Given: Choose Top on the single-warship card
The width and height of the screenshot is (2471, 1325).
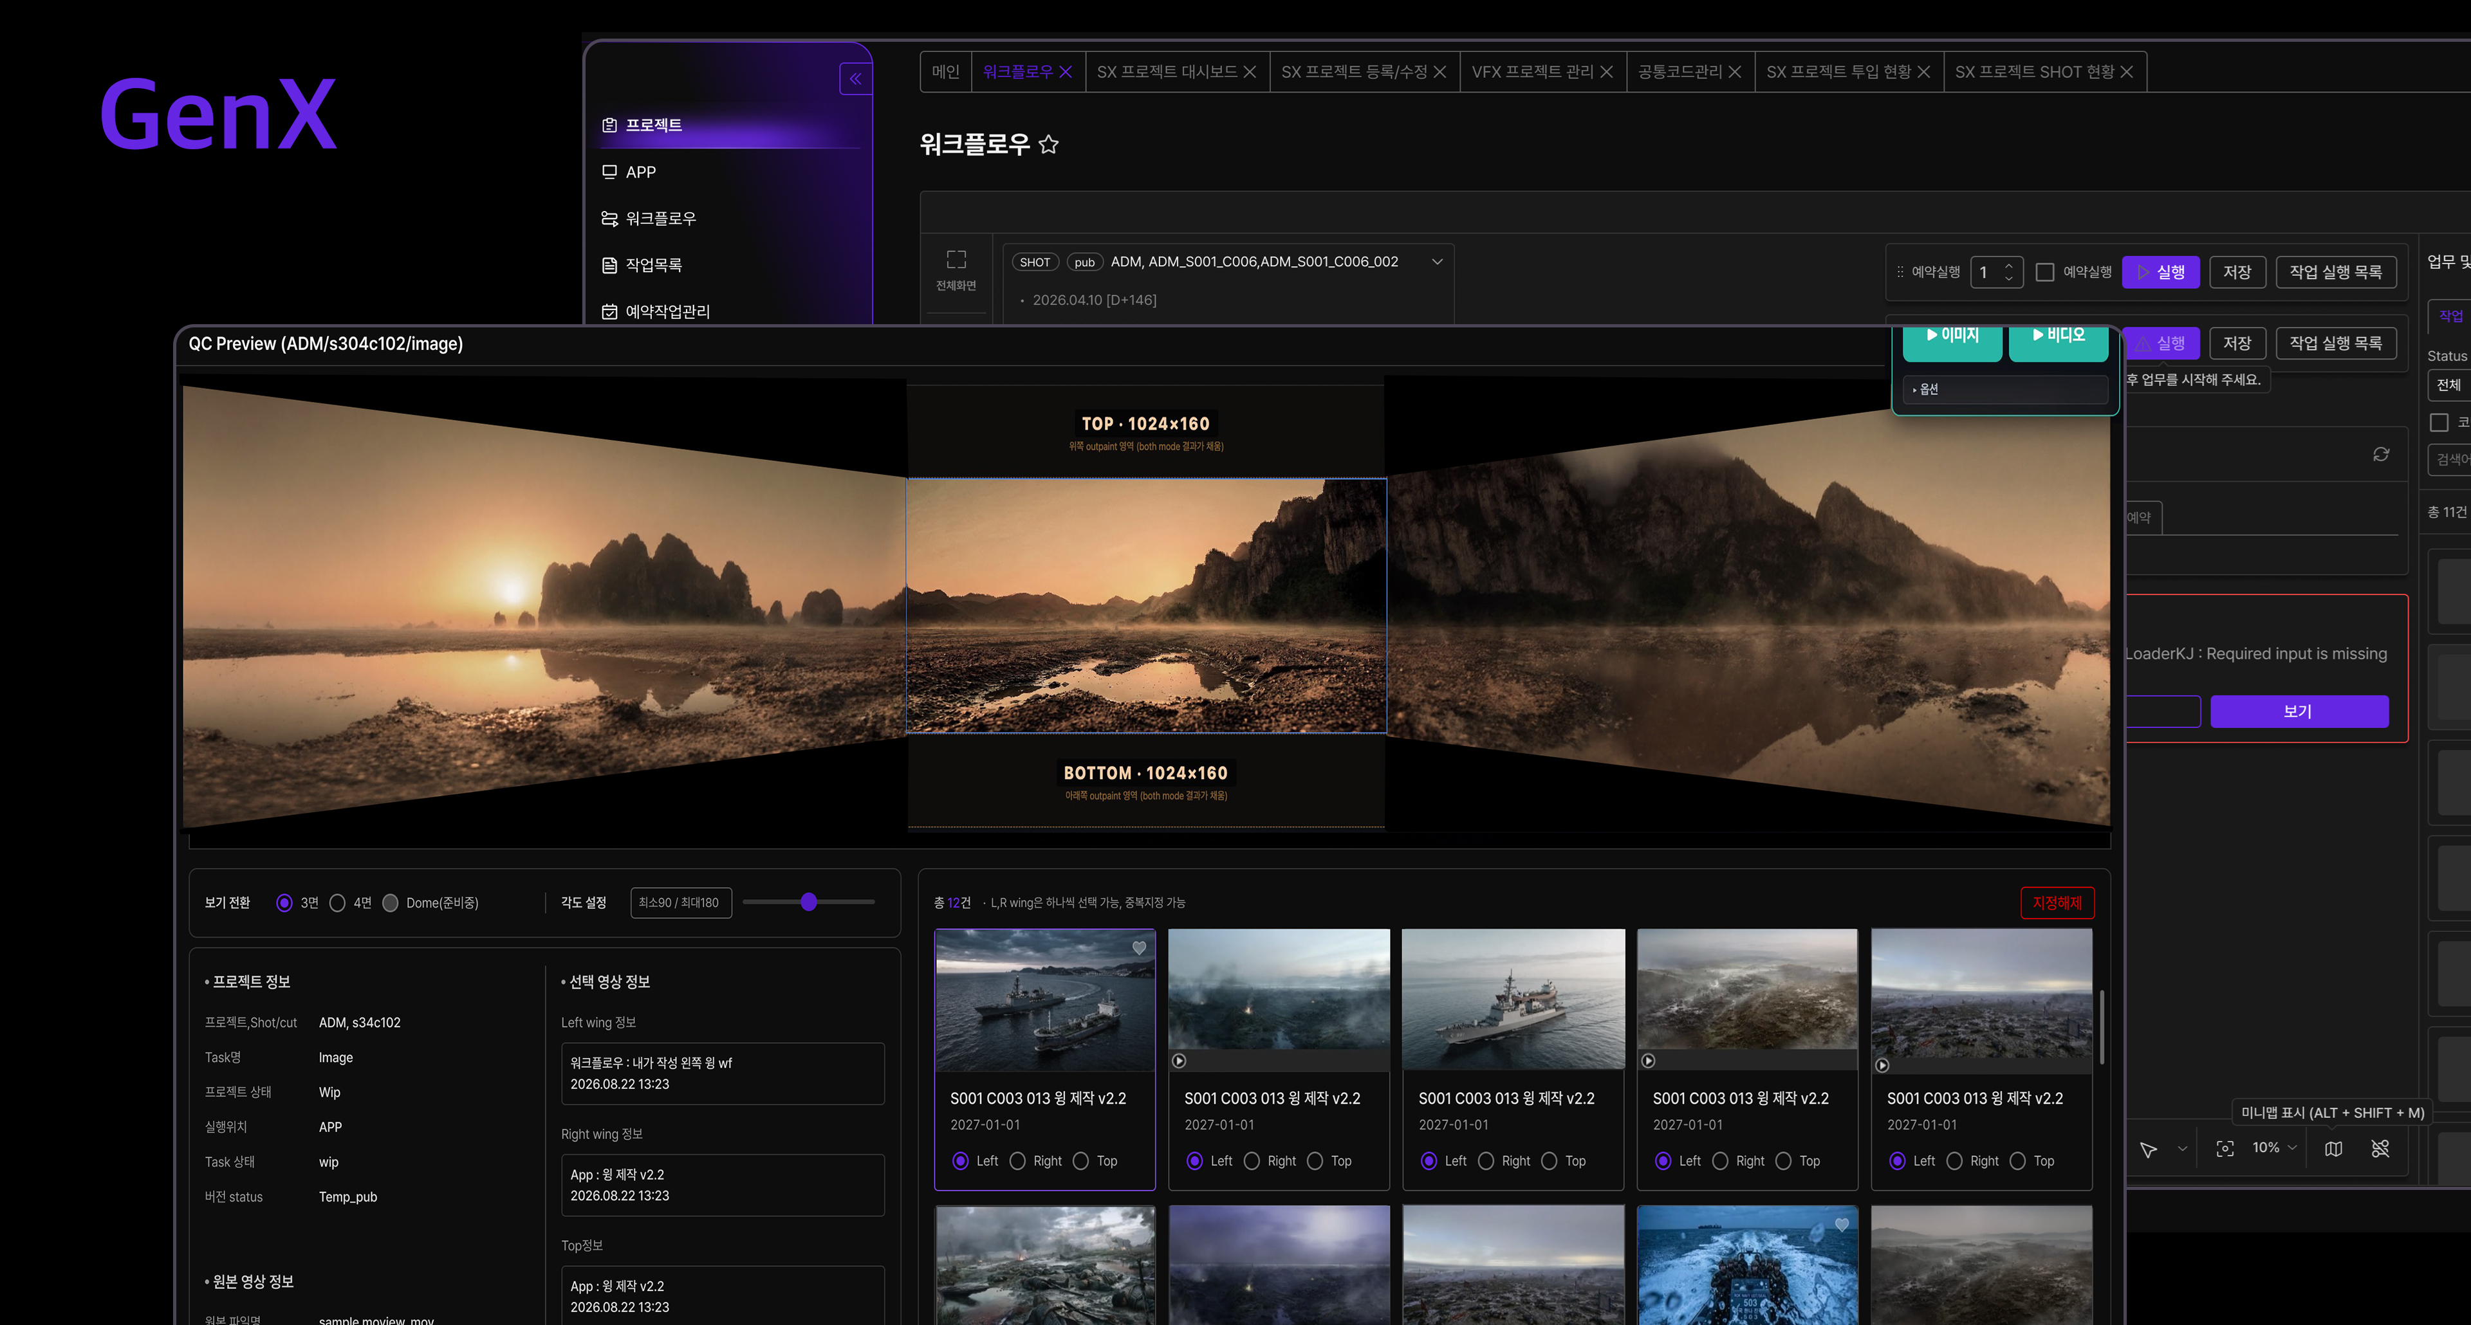Looking at the screenshot, I should [1549, 1161].
